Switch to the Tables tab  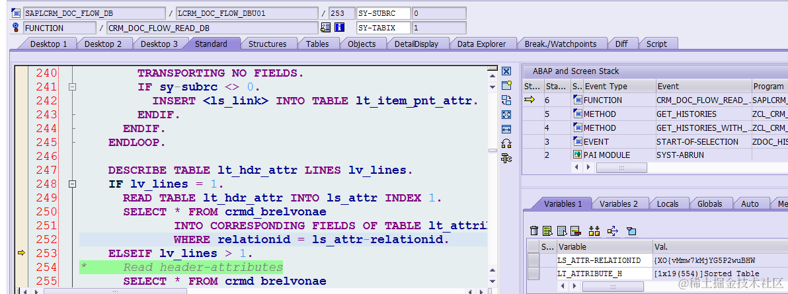tap(317, 44)
